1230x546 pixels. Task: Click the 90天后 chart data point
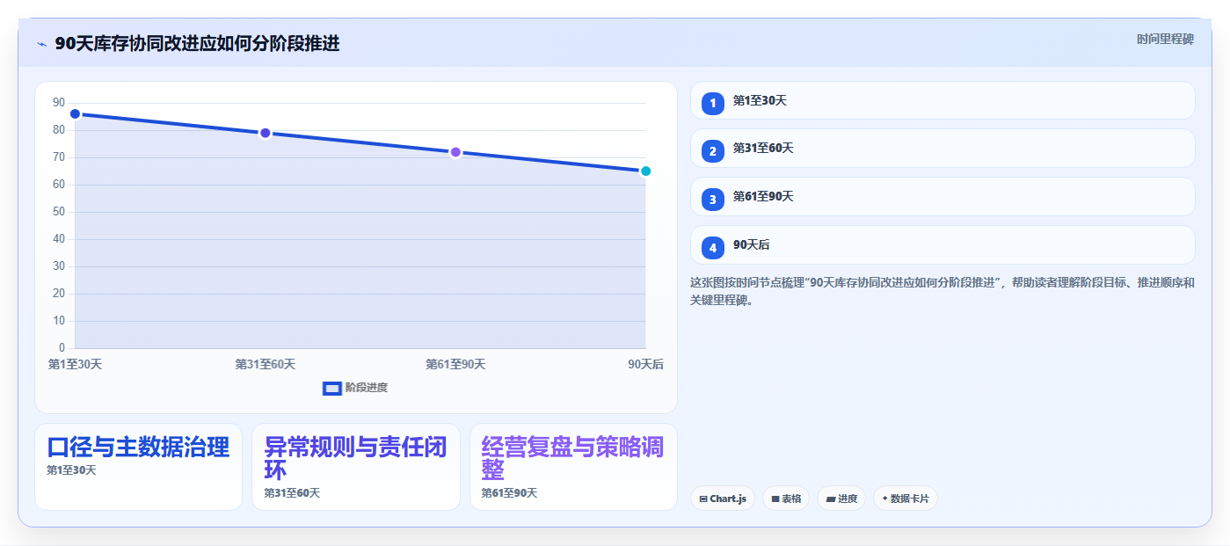645,171
